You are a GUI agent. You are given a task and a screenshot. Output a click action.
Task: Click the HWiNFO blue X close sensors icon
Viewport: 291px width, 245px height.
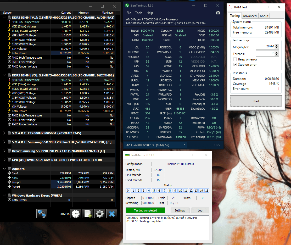tap(112, 214)
